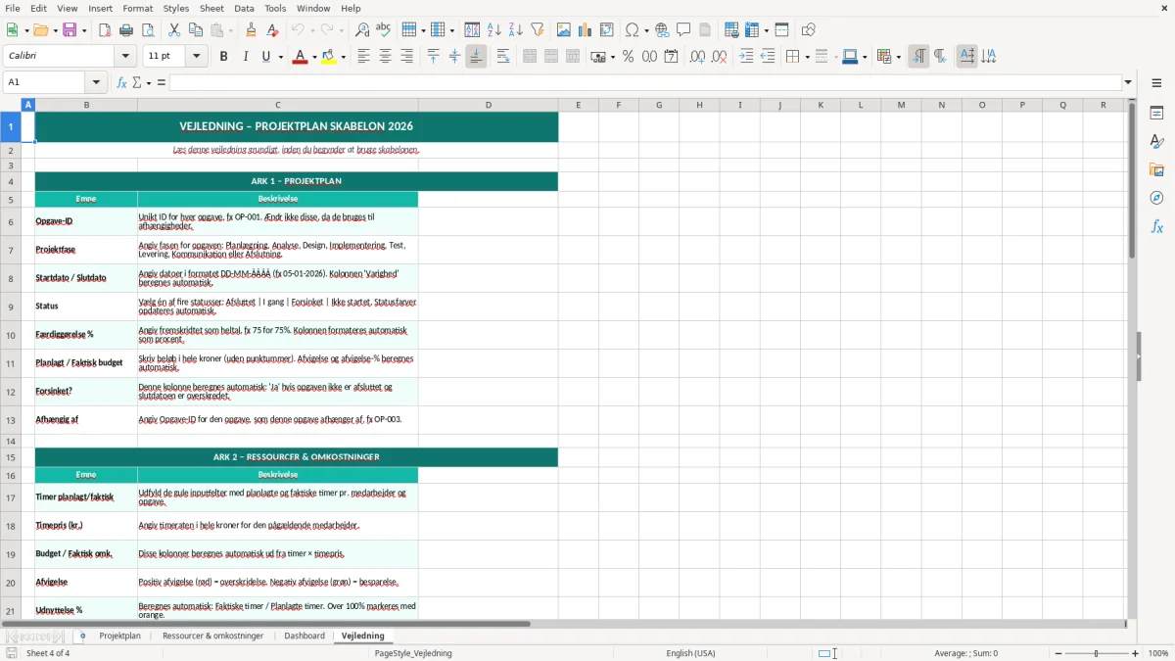Image resolution: width=1175 pixels, height=661 pixels.
Task: Click the Insert Hyperlink icon
Action: coord(663,30)
